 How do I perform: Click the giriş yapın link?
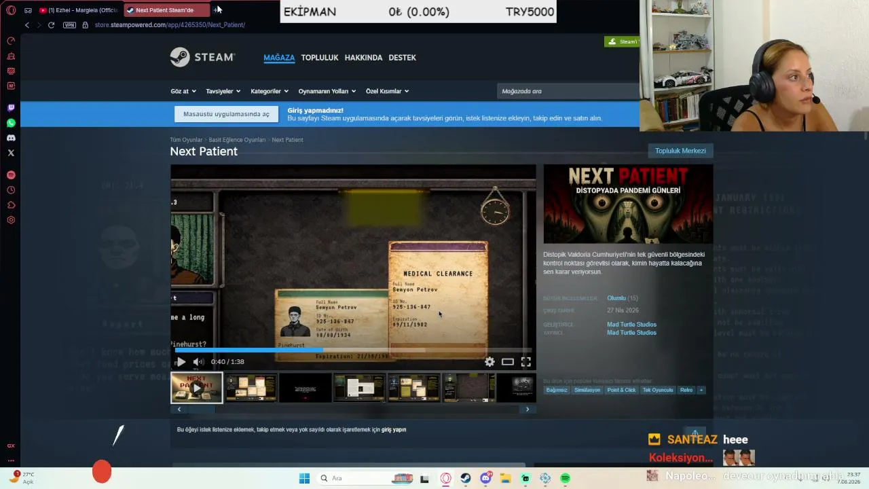394,430
